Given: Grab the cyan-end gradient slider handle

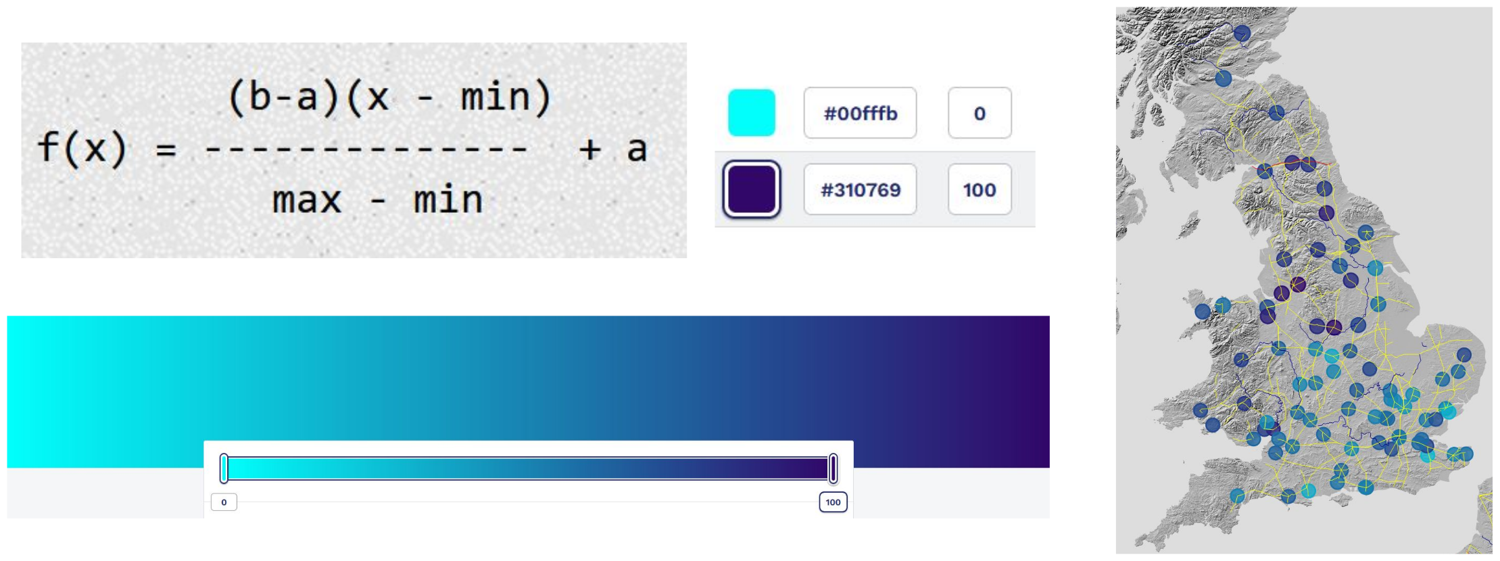Looking at the screenshot, I should pyautogui.click(x=224, y=468).
